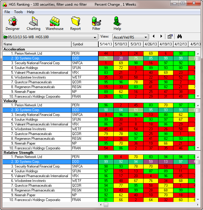Click the 4/12/13 column header

pos(181,44)
